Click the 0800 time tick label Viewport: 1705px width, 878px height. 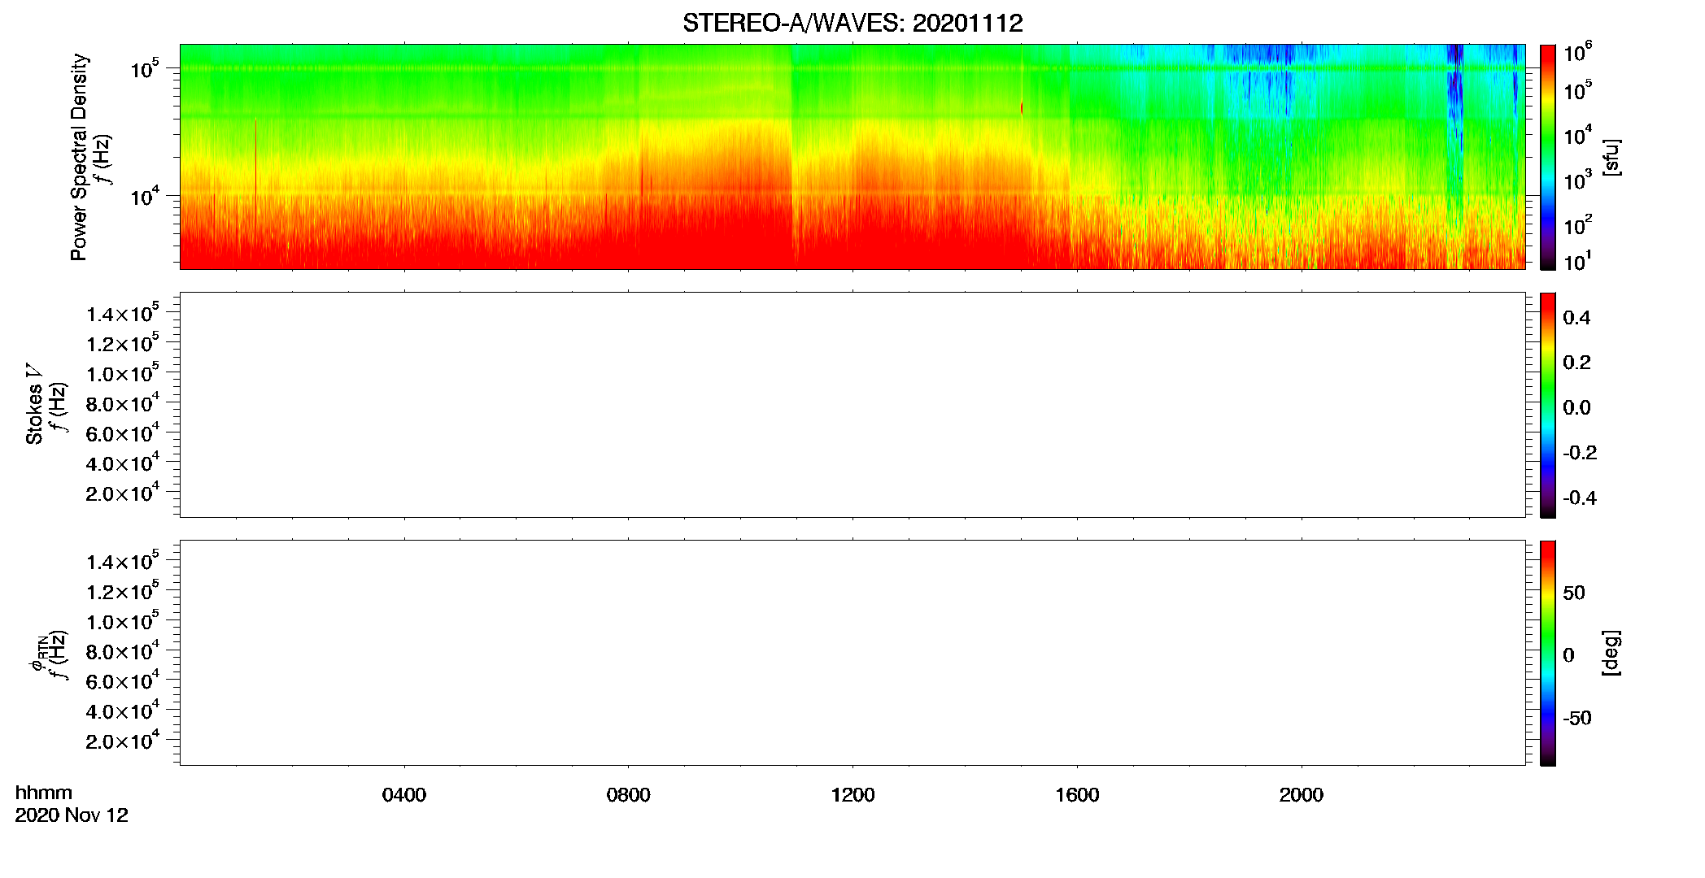(628, 795)
